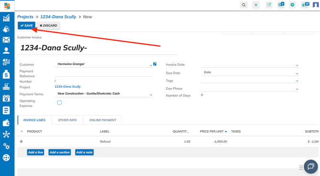Open the chat bubble widget
This screenshot has height=176, width=320.
(x=311, y=166)
